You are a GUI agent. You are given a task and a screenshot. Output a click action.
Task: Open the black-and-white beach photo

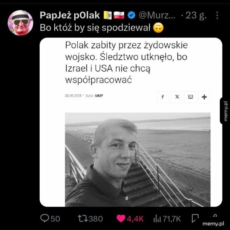click(138, 160)
